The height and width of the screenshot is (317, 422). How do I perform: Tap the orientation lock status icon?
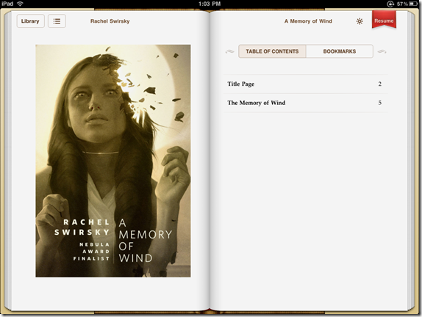[x=390, y=4]
